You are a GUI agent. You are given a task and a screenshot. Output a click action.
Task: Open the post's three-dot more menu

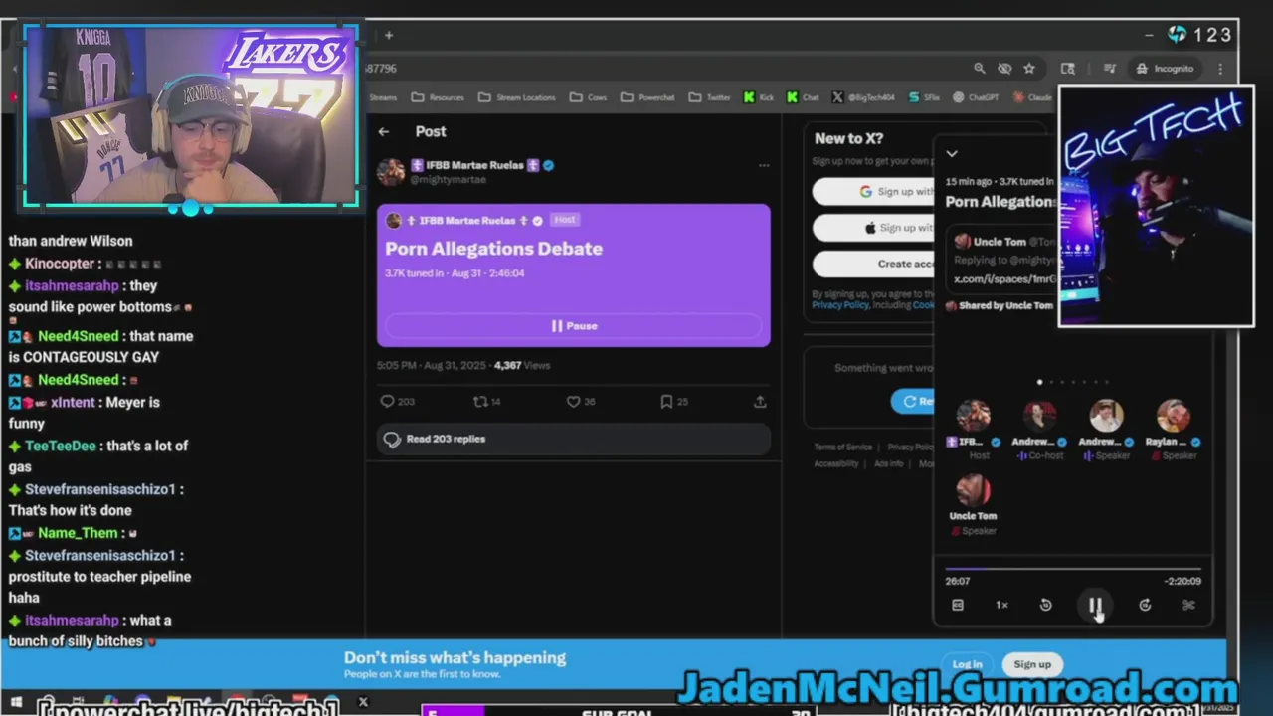[763, 166]
